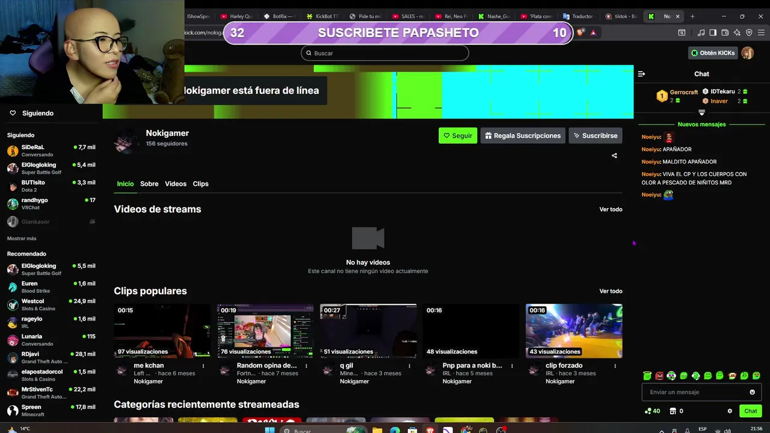The image size is (770, 433).
Task: Open options menu for the q gil clip
Action: (x=410, y=366)
